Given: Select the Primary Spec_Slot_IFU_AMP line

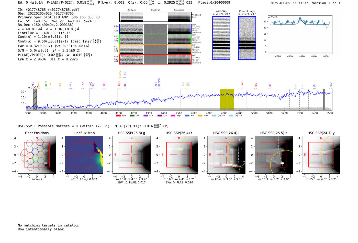Looking at the screenshot, I should (59, 17).
